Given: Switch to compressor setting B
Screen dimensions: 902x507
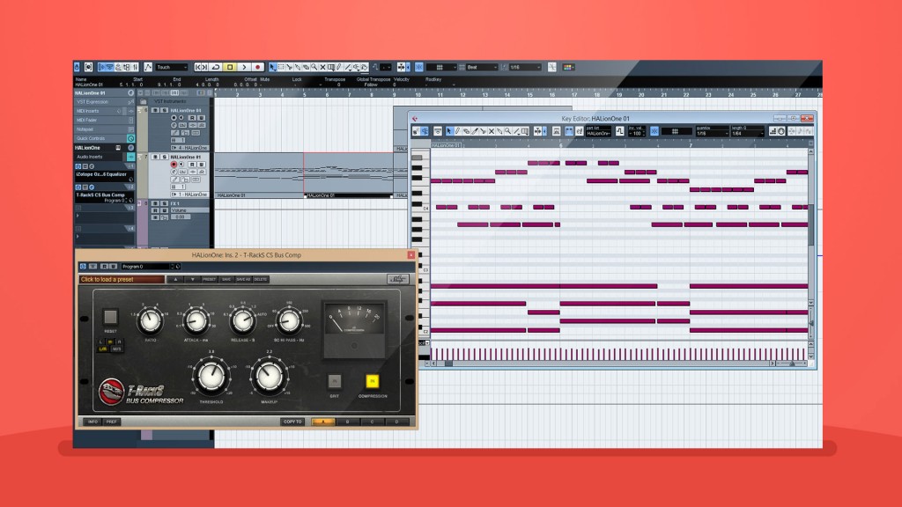Looking at the screenshot, I should click(x=347, y=422).
